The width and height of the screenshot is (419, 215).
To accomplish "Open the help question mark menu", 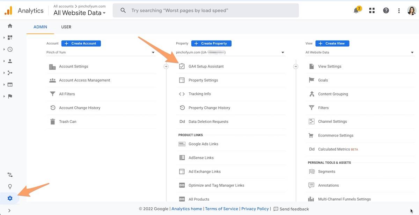I will point(386,10).
